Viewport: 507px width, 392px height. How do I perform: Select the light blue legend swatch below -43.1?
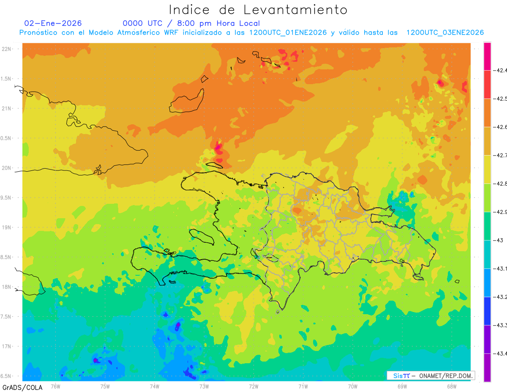click(487, 282)
